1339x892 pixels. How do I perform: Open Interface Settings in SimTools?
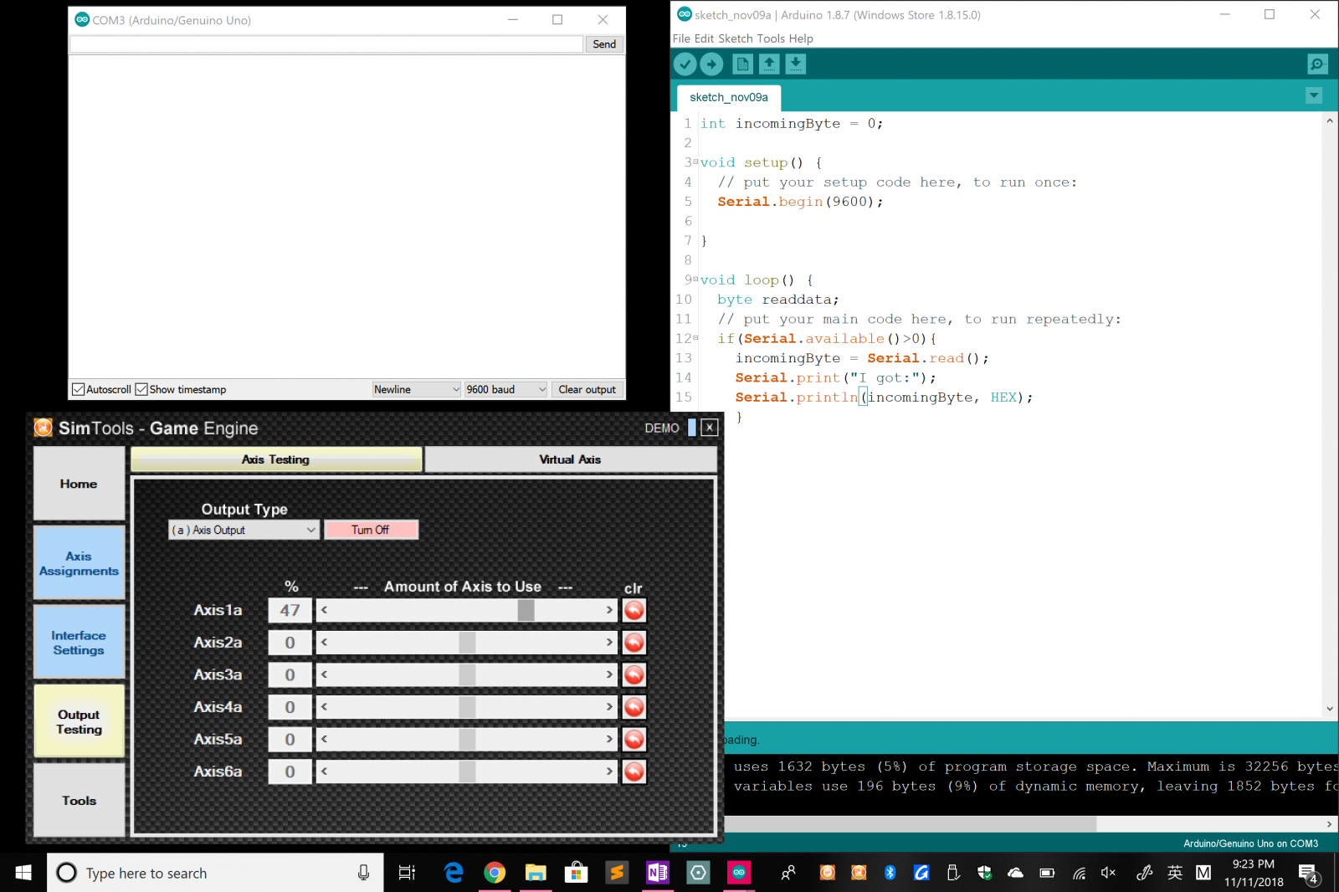[x=79, y=643]
